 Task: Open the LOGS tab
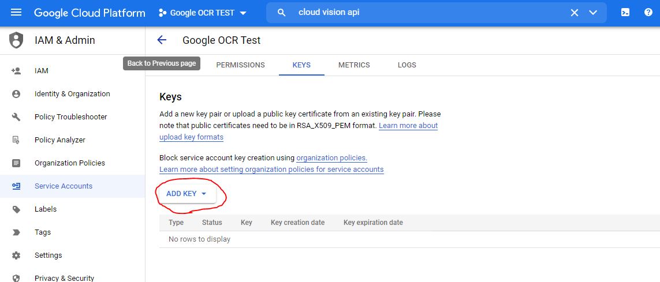[x=407, y=65]
